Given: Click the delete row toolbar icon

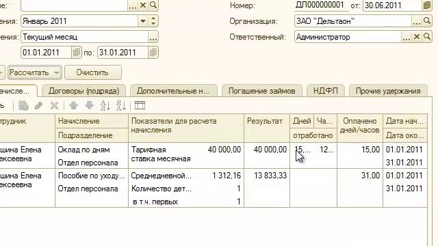Looking at the screenshot, I should 54,105.
